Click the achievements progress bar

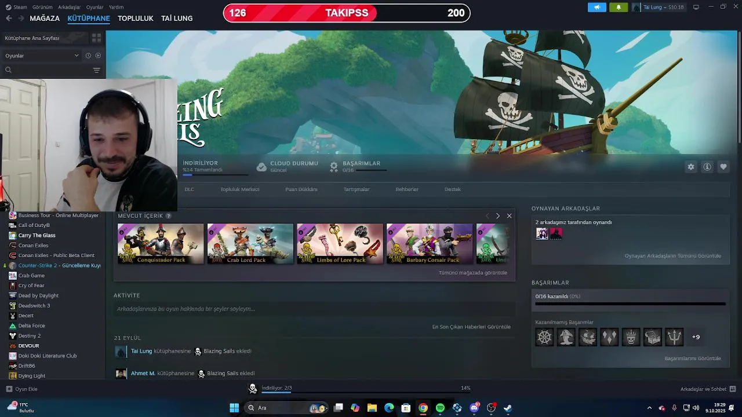click(x=630, y=303)
